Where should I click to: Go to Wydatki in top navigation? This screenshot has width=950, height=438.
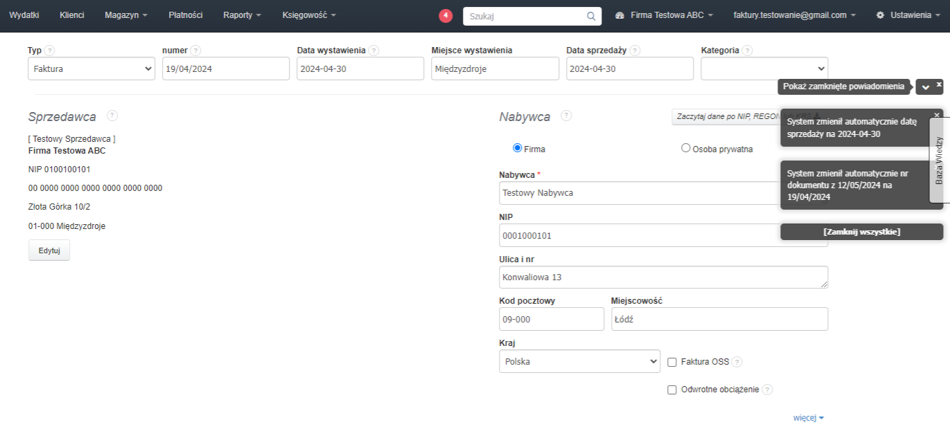click(24, 15)
